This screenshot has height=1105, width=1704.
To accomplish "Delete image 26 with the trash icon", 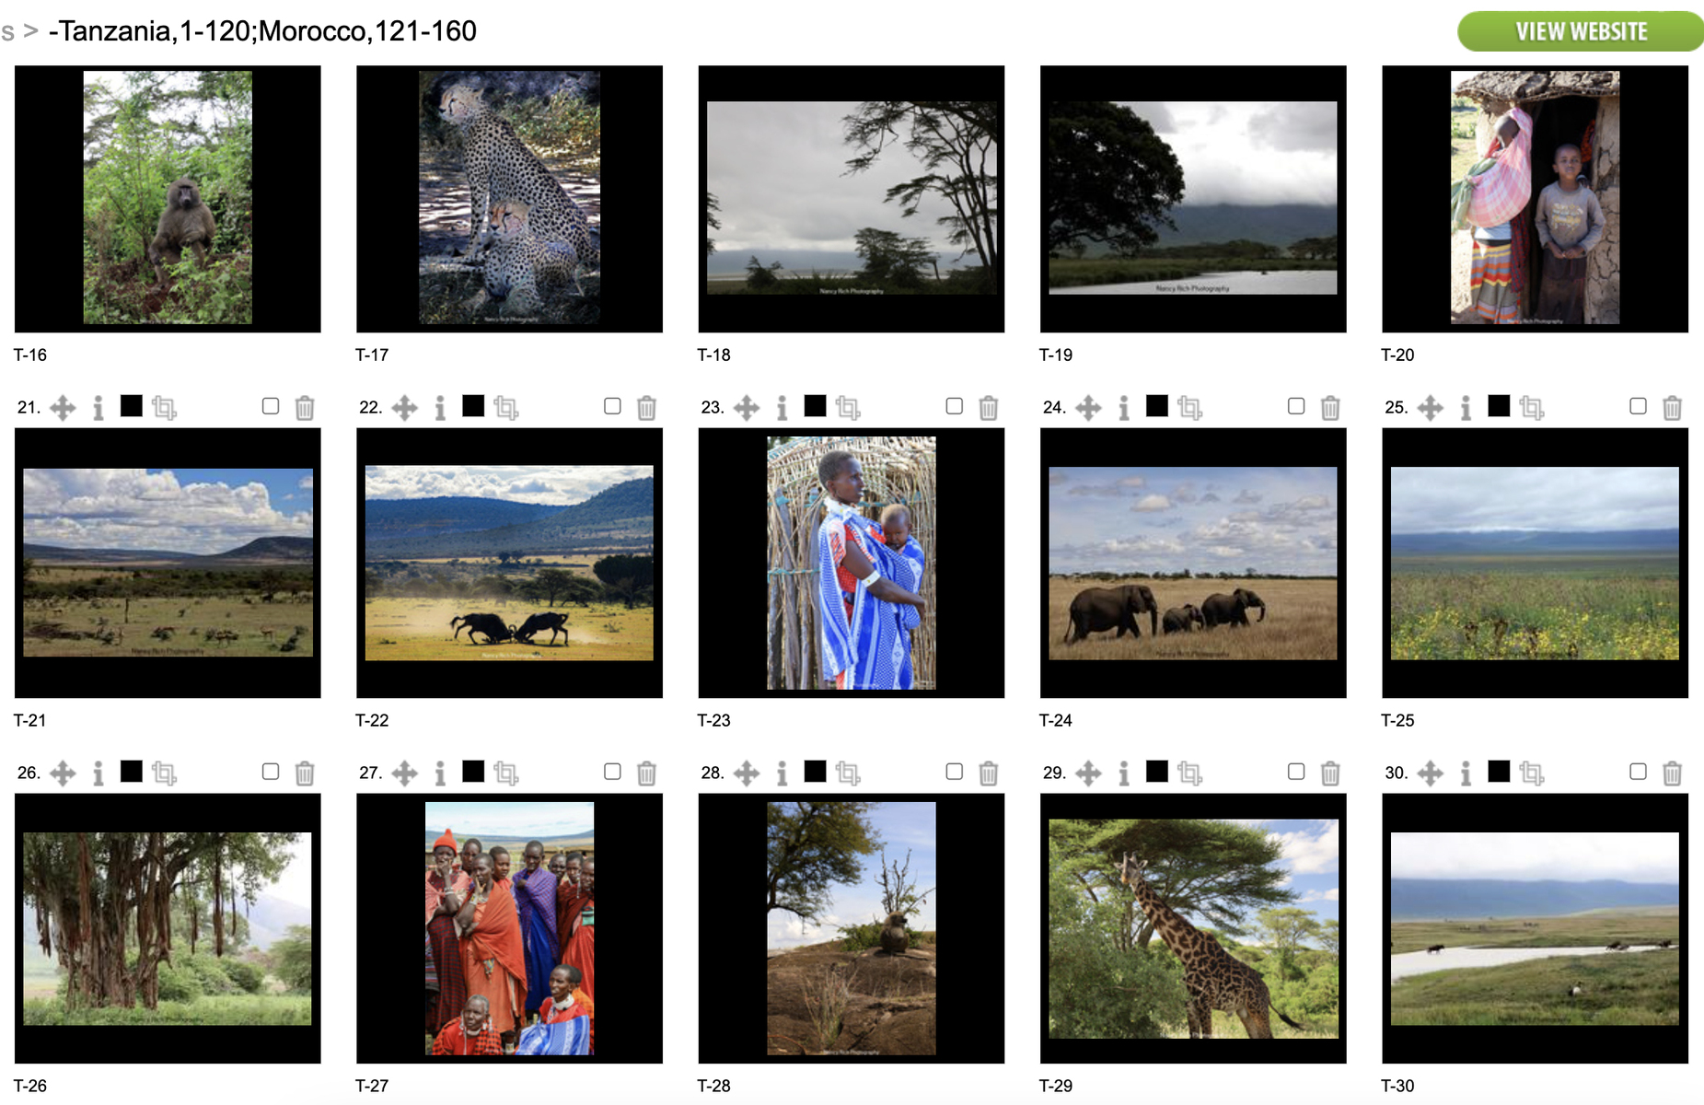I will tap(305, 773).
